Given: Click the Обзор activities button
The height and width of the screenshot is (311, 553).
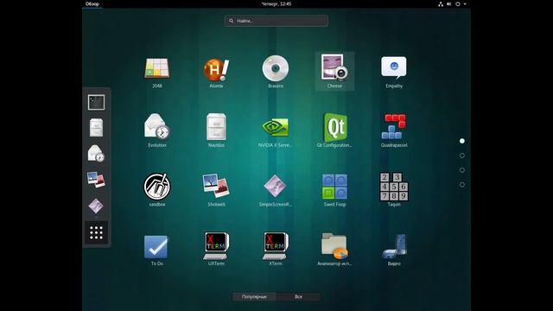Looking at the screenshot, I should click(x=92, y=3).
